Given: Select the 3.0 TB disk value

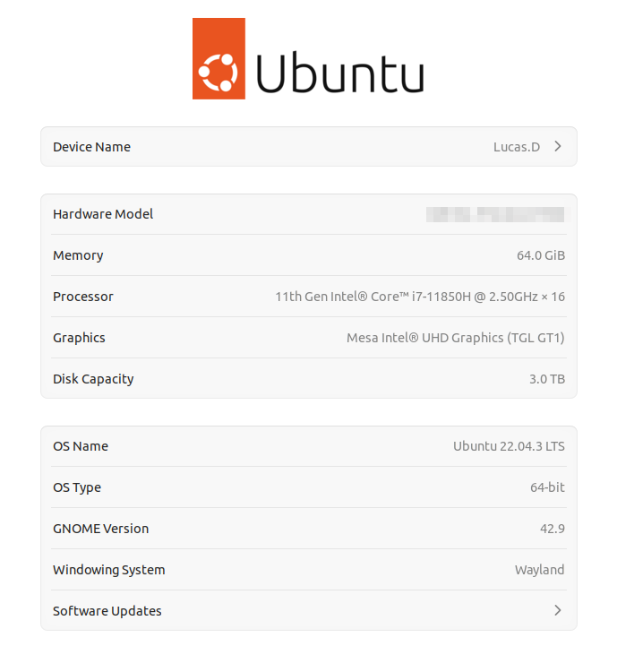Looking at the screenshot, I should [x=547, y=379].
